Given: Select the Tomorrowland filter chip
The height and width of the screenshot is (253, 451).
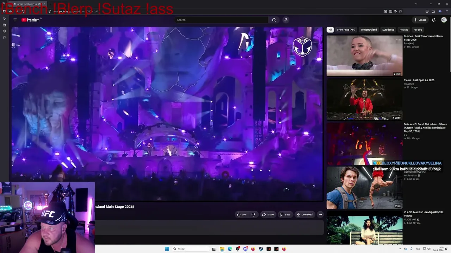Looking at the screenshot, I should pyautogui.click(x=369, y=30).
